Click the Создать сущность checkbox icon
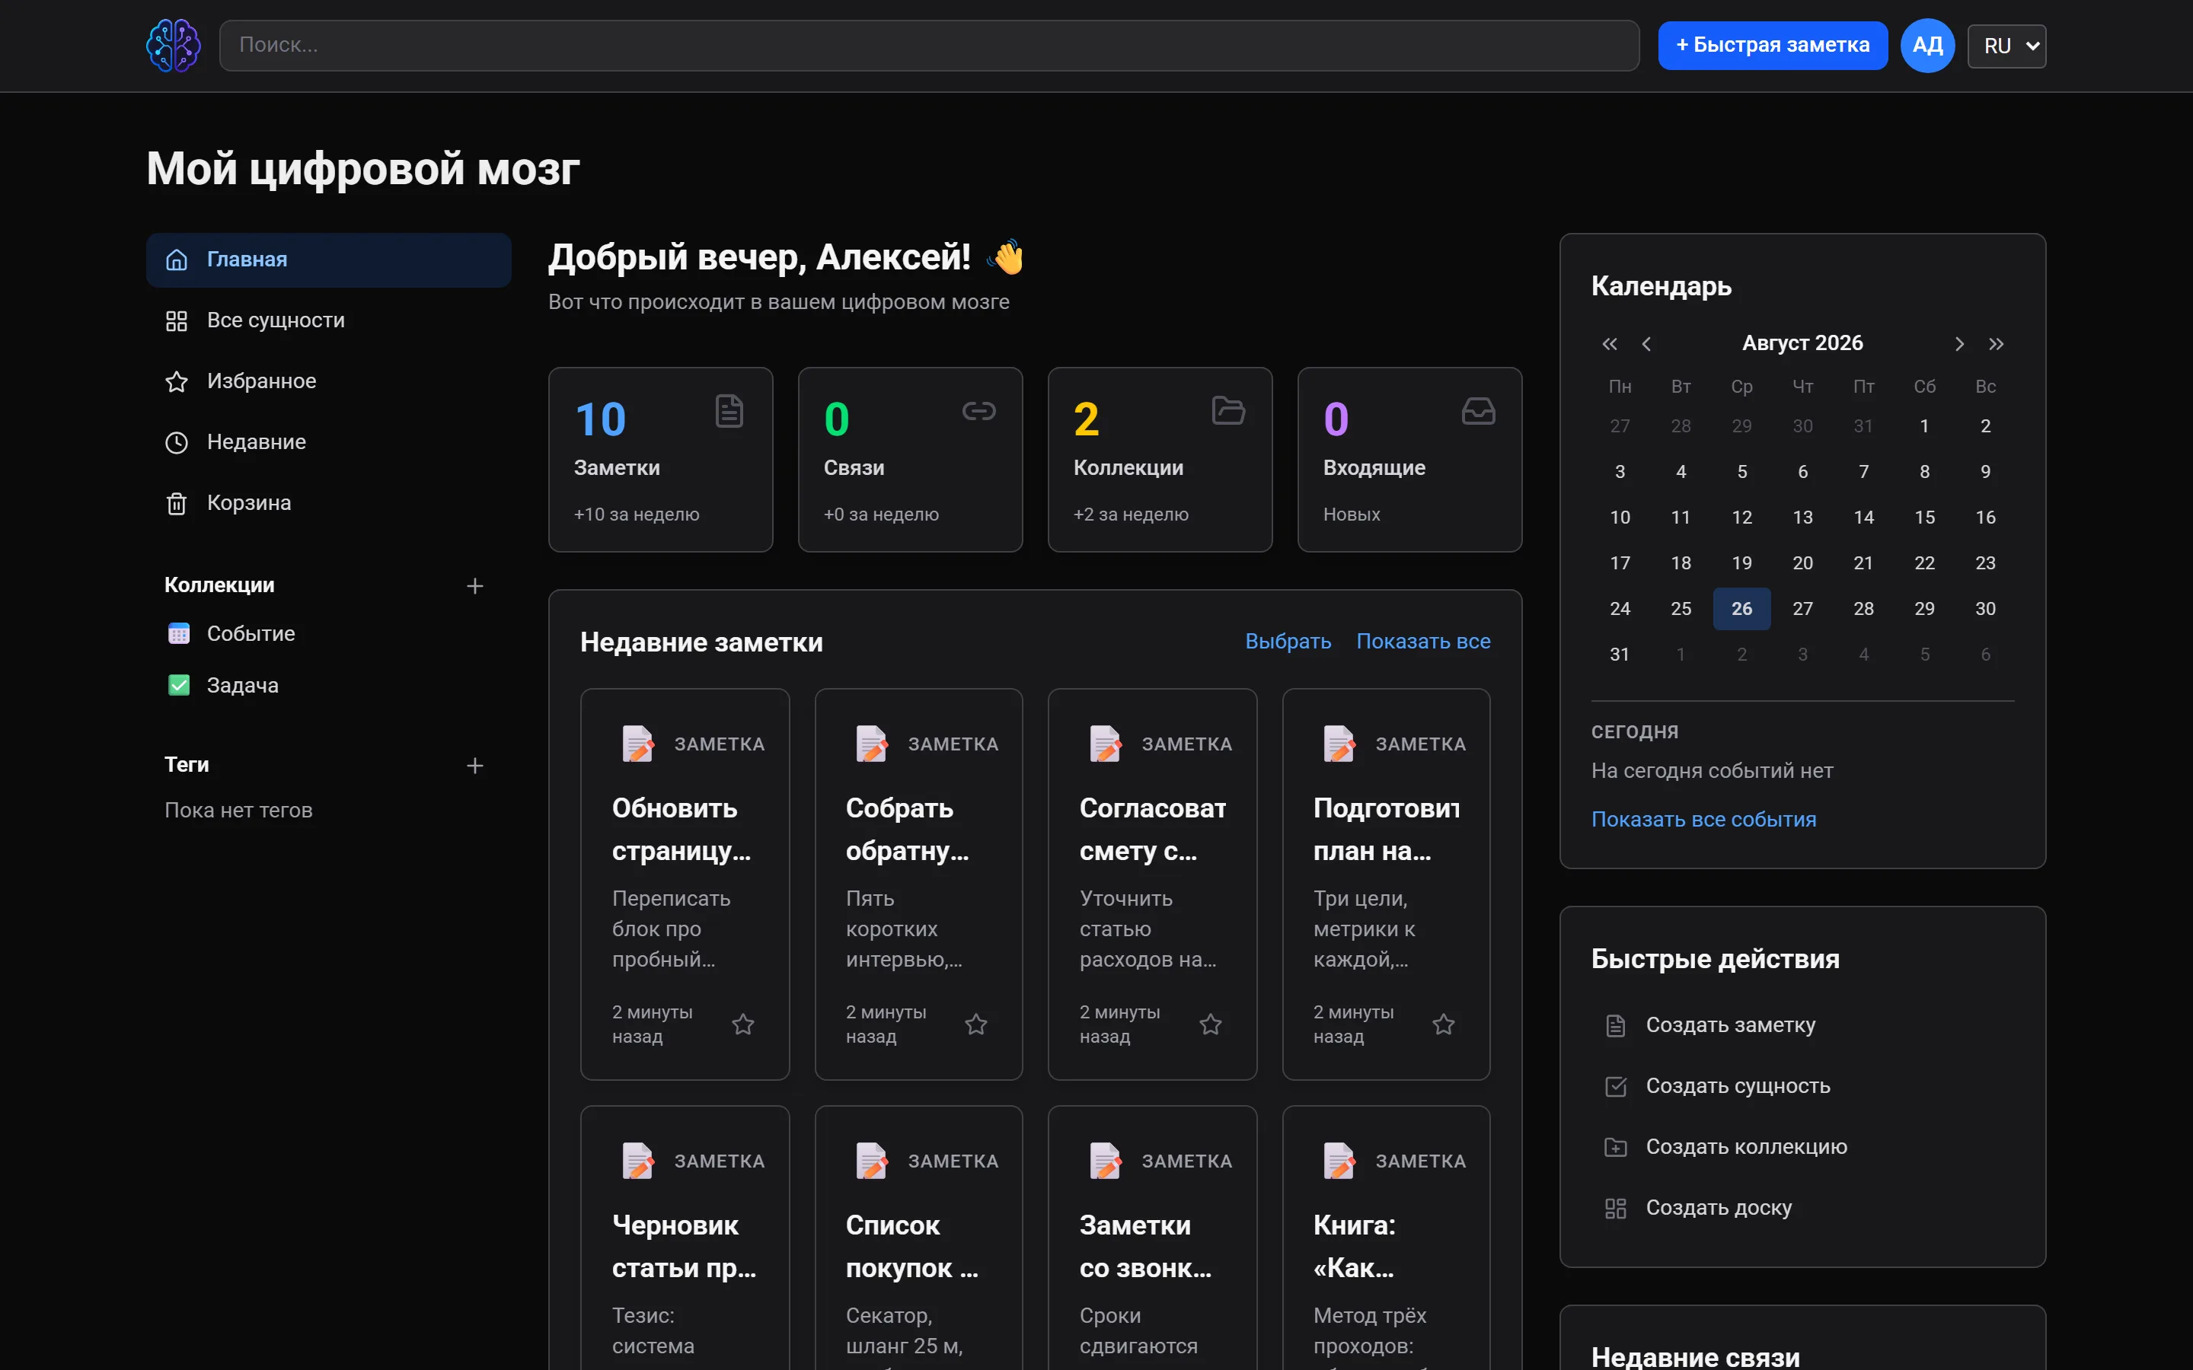 click(1616, 1085)
